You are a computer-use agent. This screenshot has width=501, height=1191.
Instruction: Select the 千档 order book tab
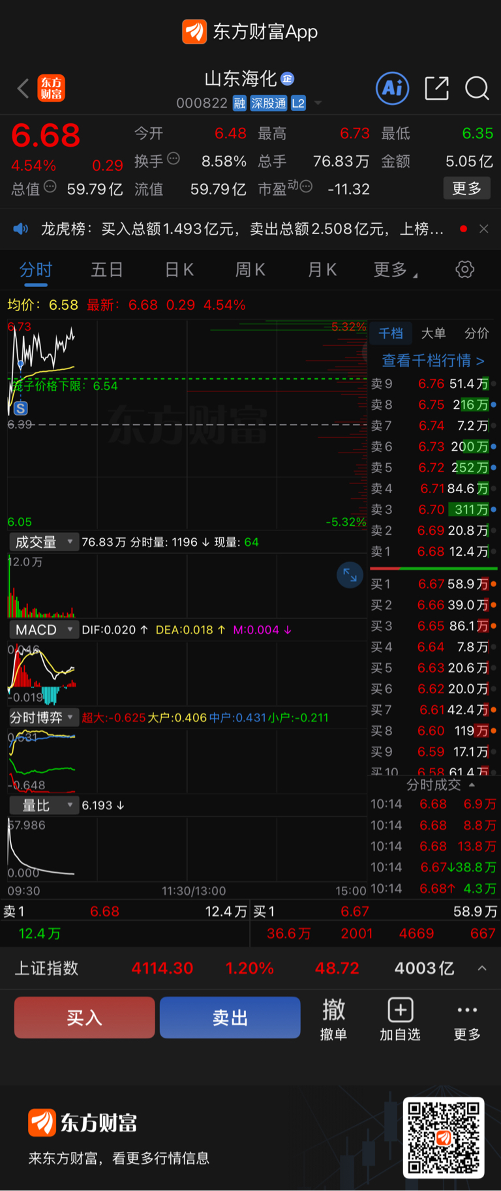tap(391, 333)
